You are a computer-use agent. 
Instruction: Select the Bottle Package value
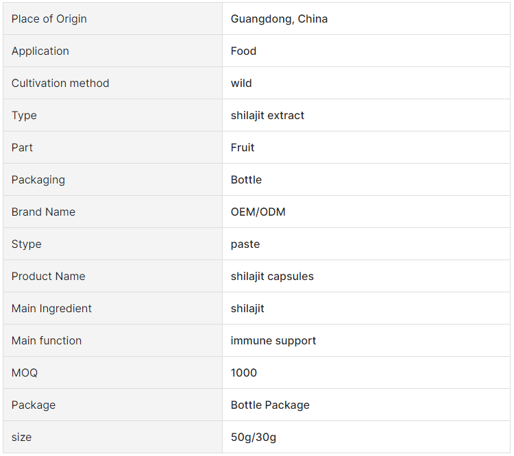pyautogui.click(x=270, y=405)
